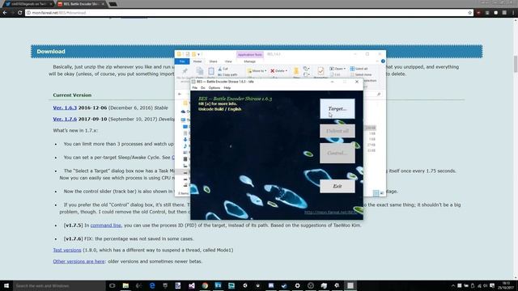The width and height of the screenshot is (518, 291).
Task: Show hidden system tray icons
Action: pos(453,285)
